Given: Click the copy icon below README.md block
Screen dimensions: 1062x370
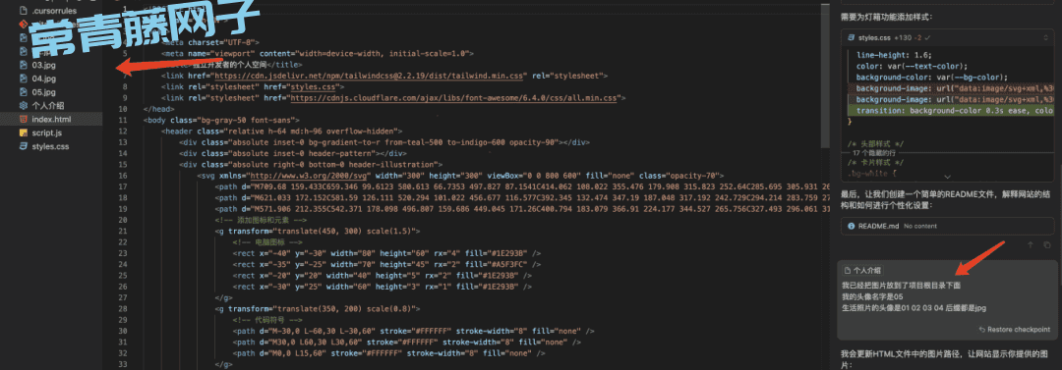Looking at the screenshot, I should tap(1047, 244).
